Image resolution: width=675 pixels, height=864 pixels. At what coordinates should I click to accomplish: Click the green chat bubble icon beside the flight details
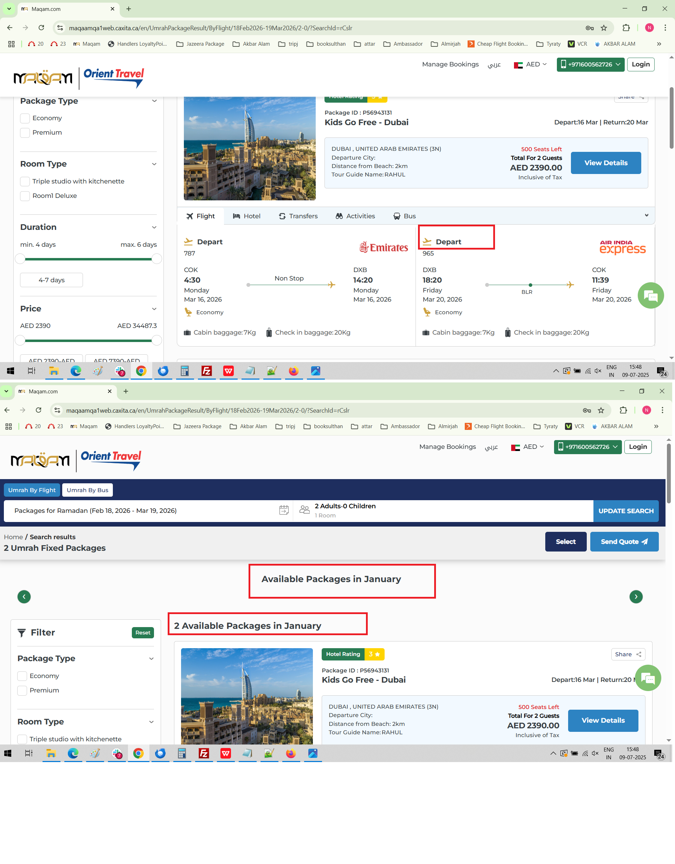pyautogui.click(x=650, y=296)
